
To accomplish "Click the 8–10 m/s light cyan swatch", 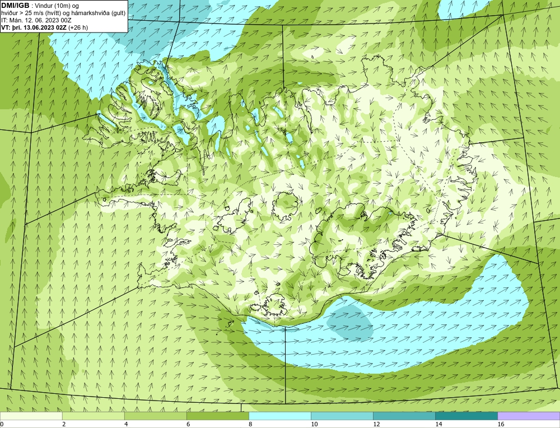I will pos(279,416).
